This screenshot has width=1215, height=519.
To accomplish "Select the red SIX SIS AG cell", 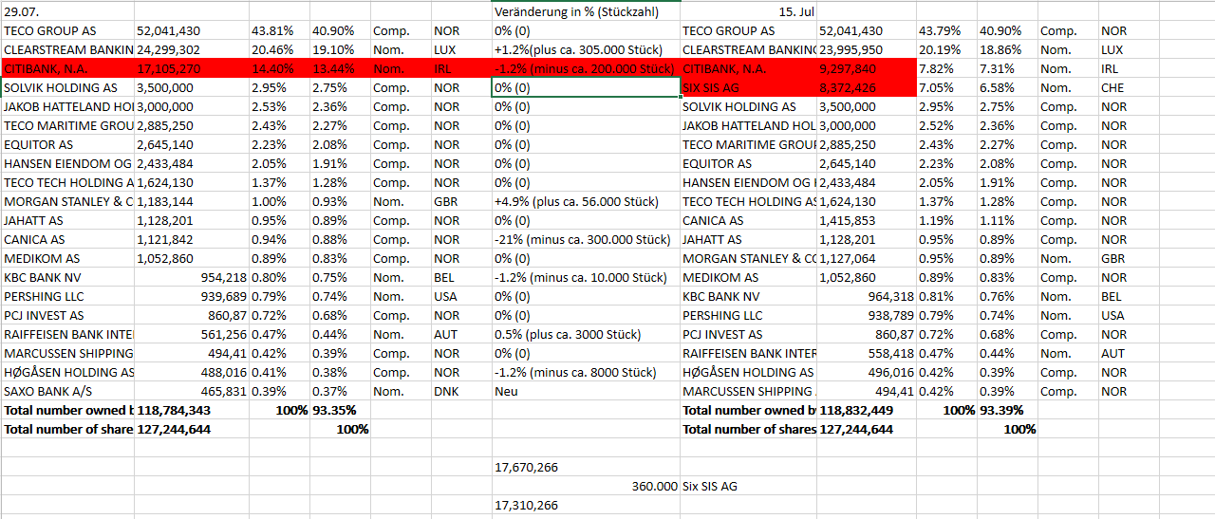I will (749, 87).
